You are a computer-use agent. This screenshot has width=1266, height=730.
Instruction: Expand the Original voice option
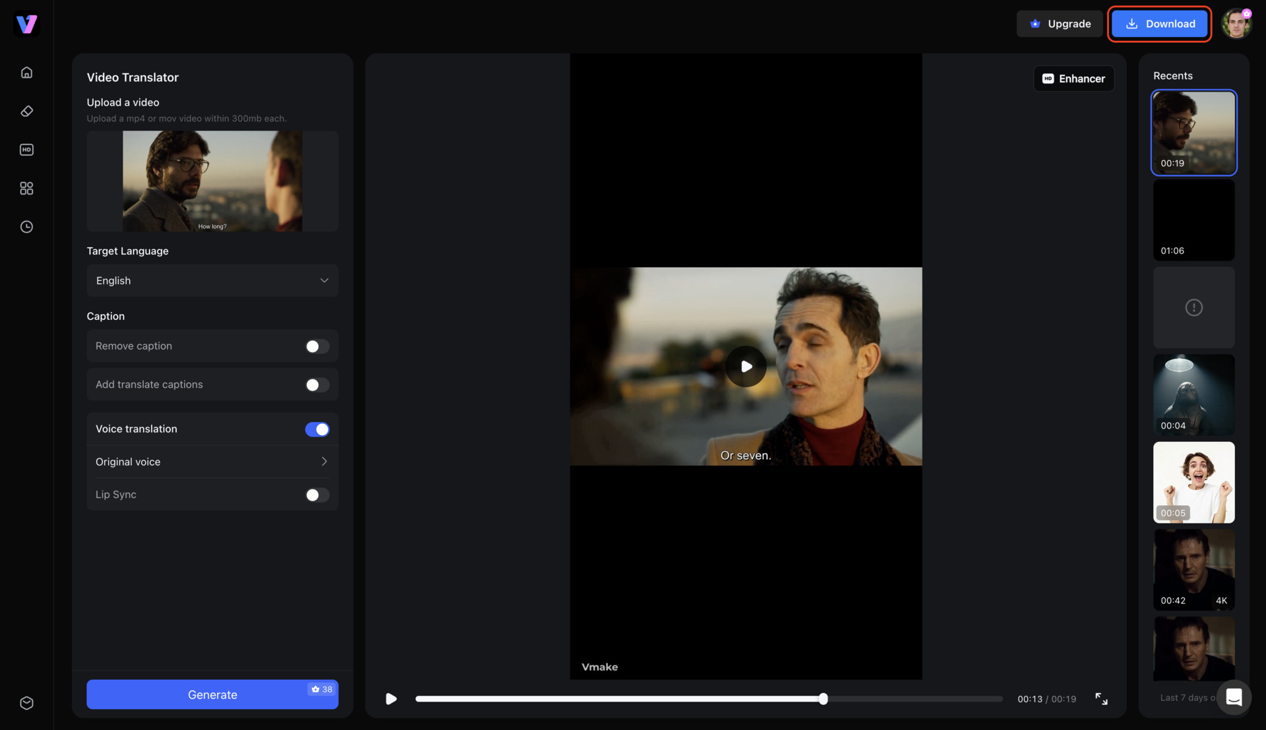click(212, 462)
